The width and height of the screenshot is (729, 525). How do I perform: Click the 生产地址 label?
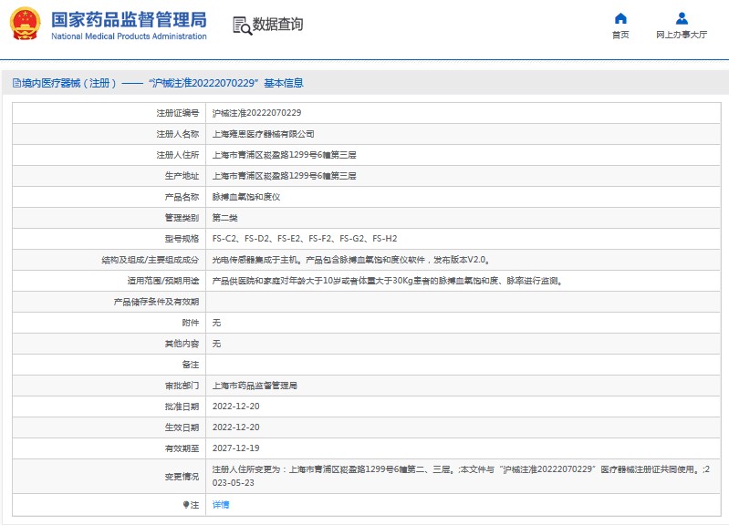pyautogui.click(x=182, y=176)
